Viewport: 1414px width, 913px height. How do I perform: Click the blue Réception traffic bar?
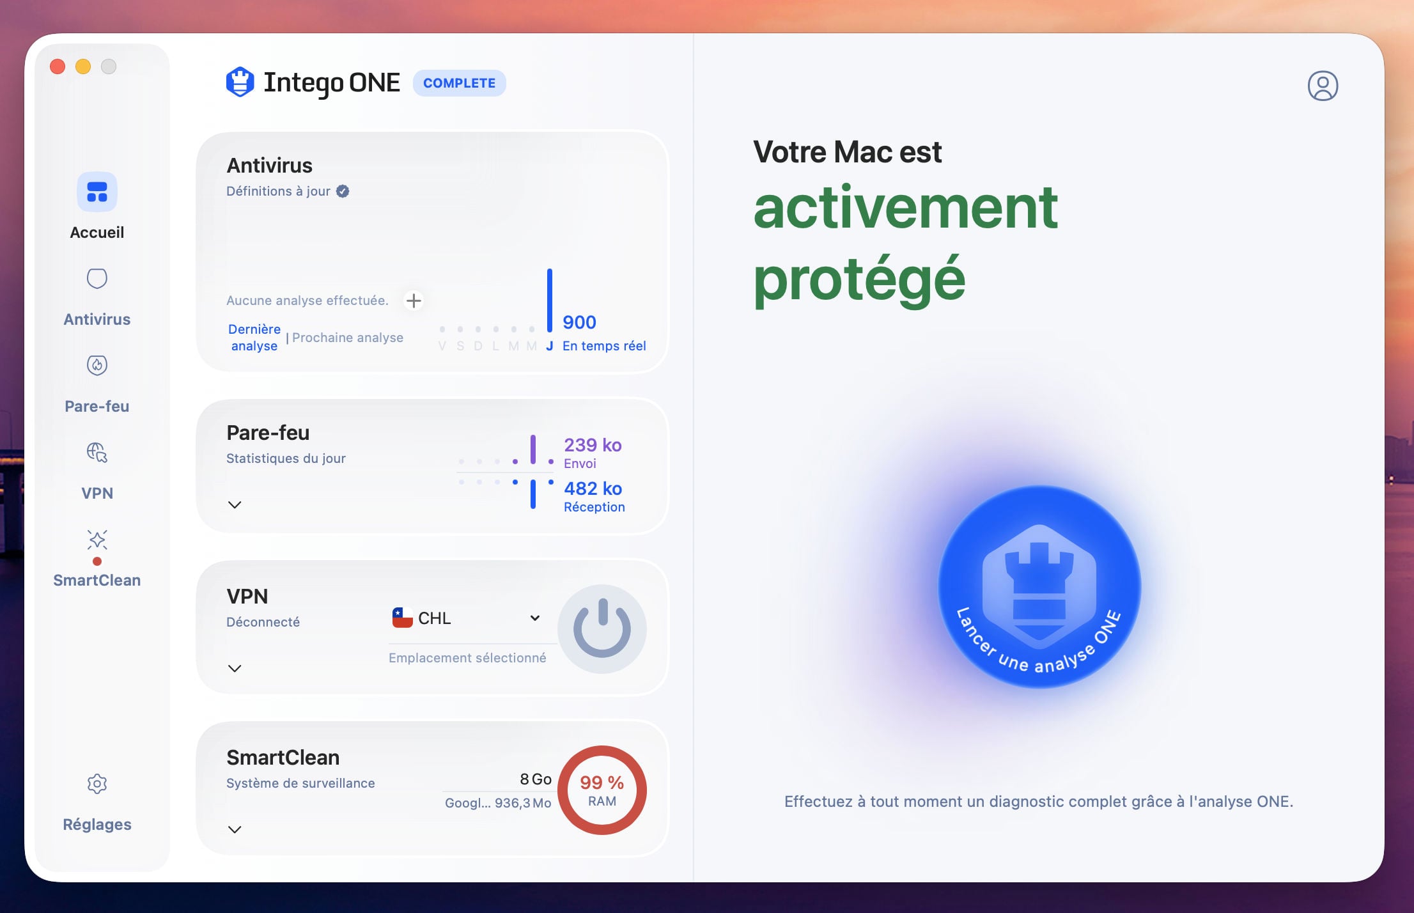[533, 494]
